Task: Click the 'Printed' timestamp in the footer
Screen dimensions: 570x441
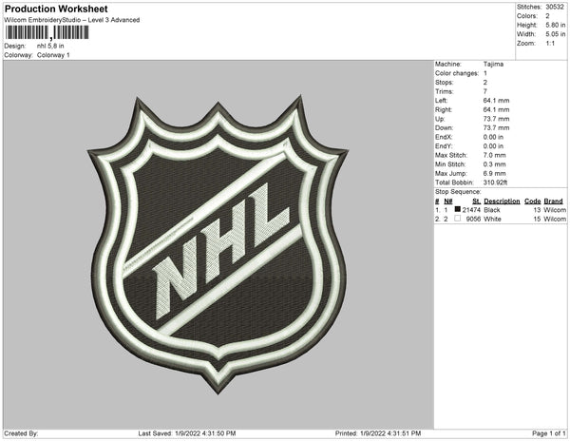Action: pos(378,433)
